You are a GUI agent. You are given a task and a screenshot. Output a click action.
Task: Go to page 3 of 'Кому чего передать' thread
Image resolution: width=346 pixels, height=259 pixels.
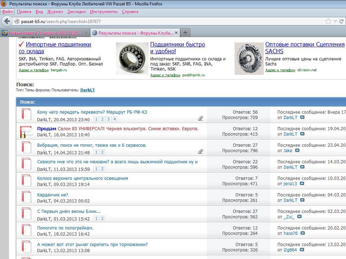point(108,119)
